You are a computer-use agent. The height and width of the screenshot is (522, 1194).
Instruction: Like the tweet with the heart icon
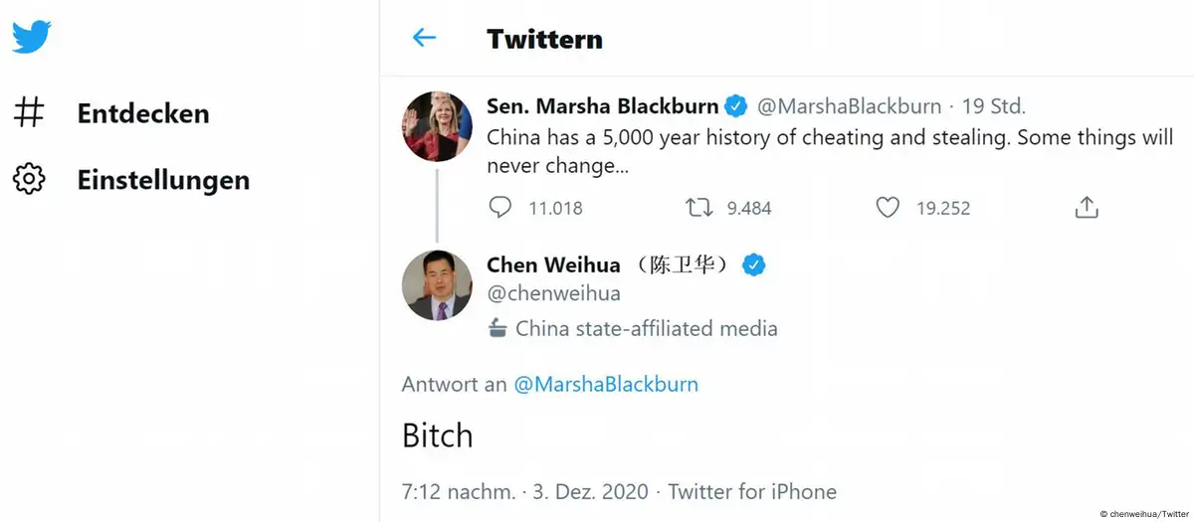887,208
